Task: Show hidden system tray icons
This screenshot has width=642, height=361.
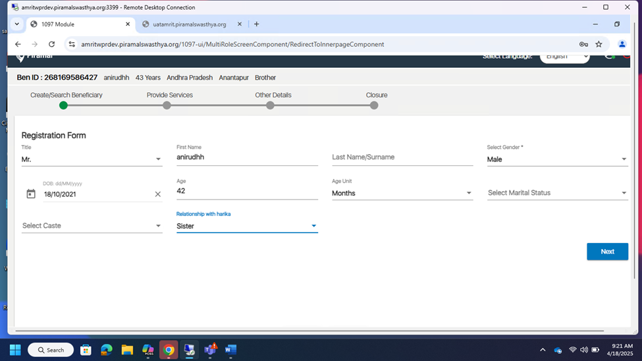Action: (543, 350)
